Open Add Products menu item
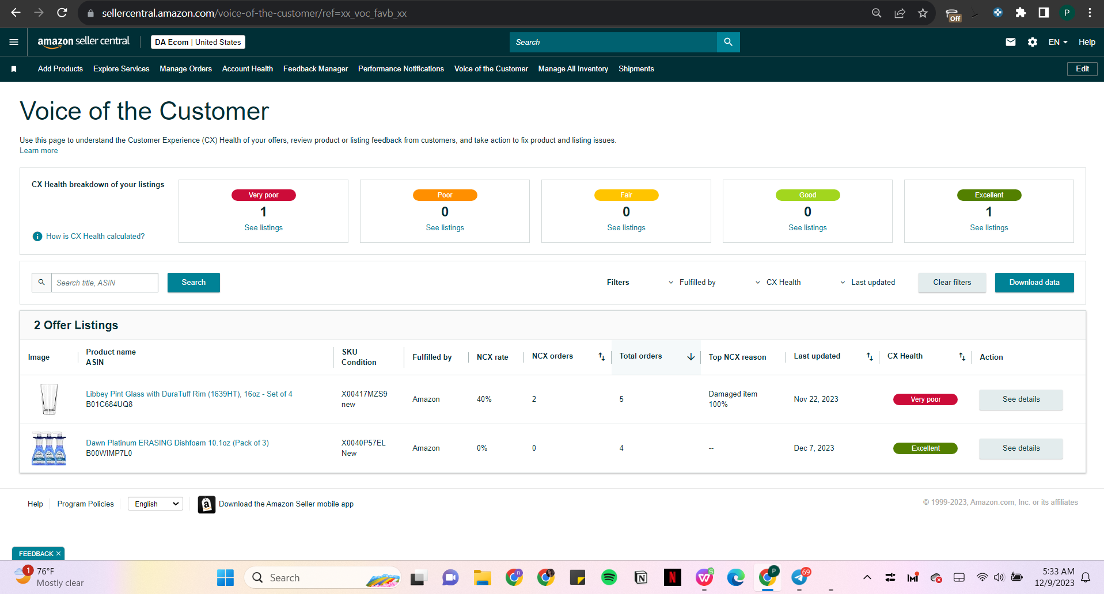Screen dimensions: 1104x594 (x=60, y=69)
